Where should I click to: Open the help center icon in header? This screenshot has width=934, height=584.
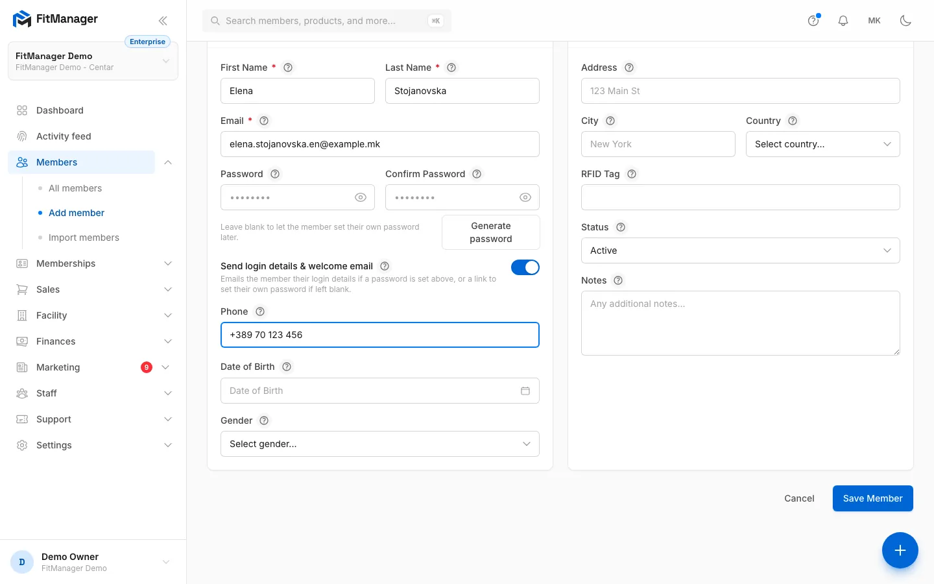point(813,21)
